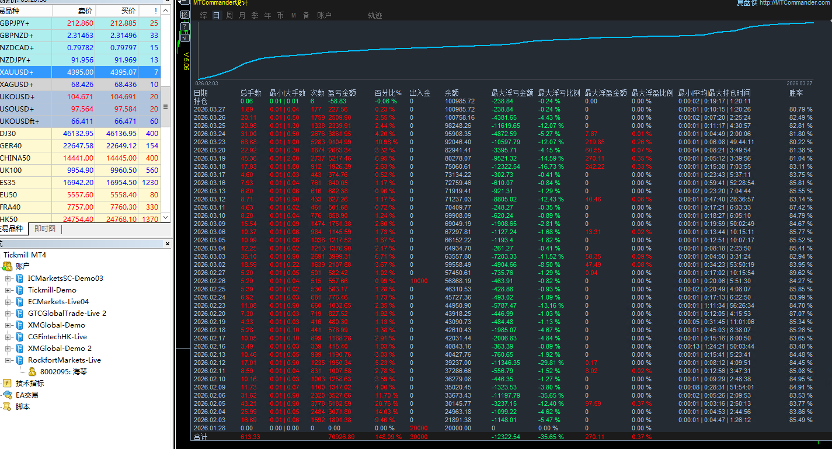Open the ? help icon on left sidebar
The image size is (832, 449).
185,26
